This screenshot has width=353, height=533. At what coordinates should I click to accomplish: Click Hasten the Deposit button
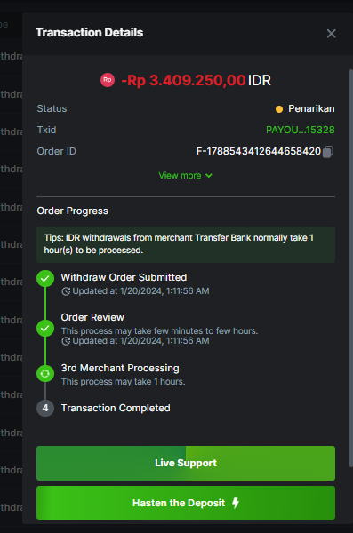coord(186,503)
